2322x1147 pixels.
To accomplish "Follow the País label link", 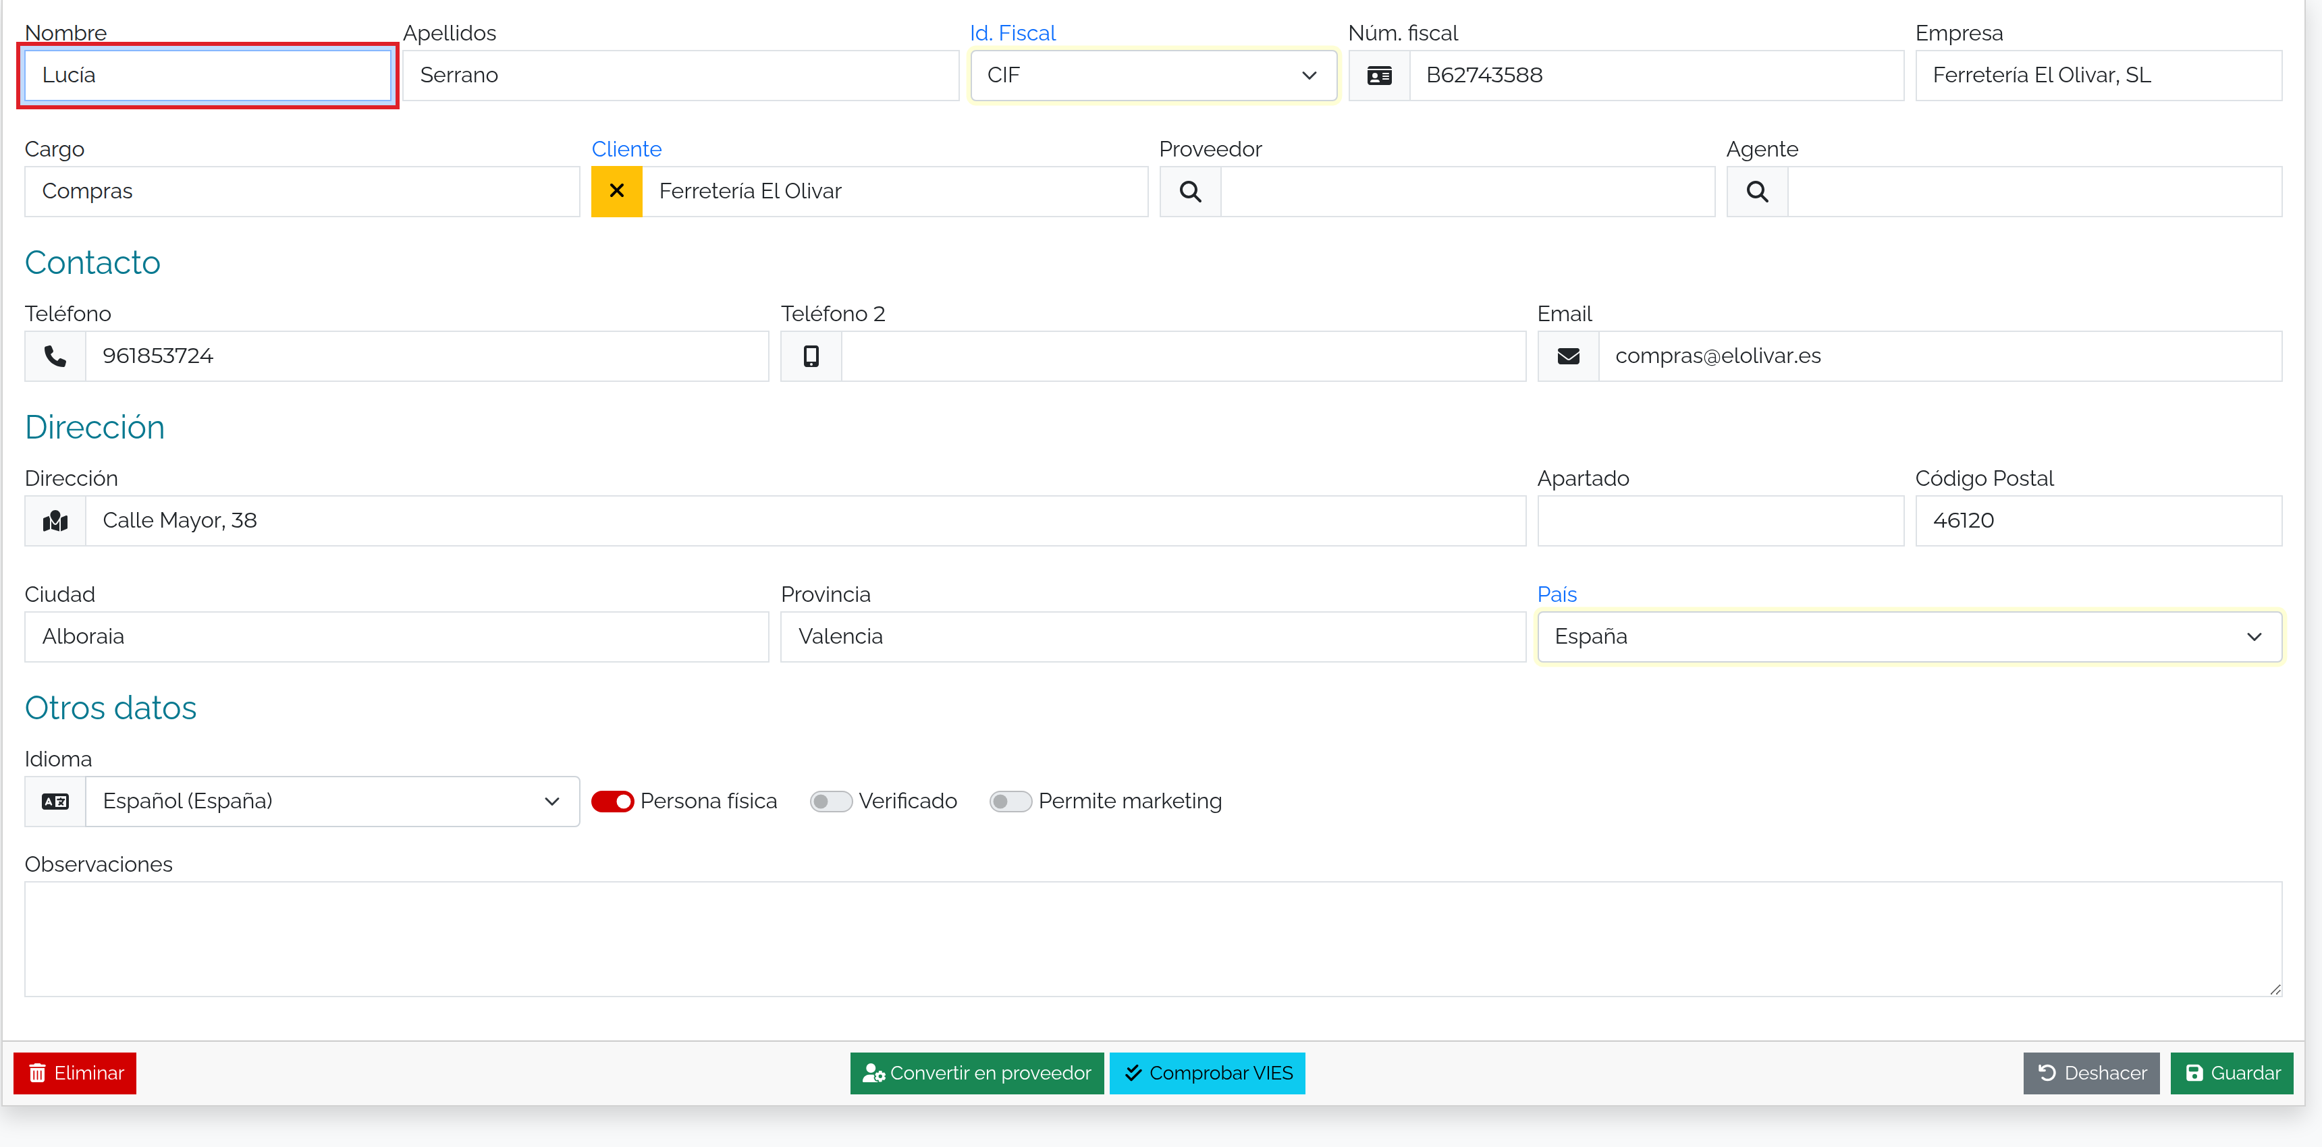I will click(1557, 594).
